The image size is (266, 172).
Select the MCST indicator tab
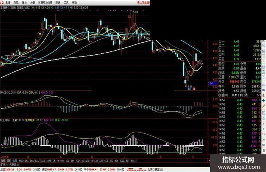(133, 161)
